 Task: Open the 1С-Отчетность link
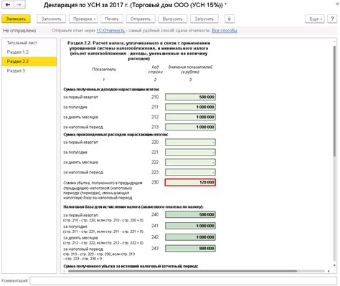coord(110,31)
